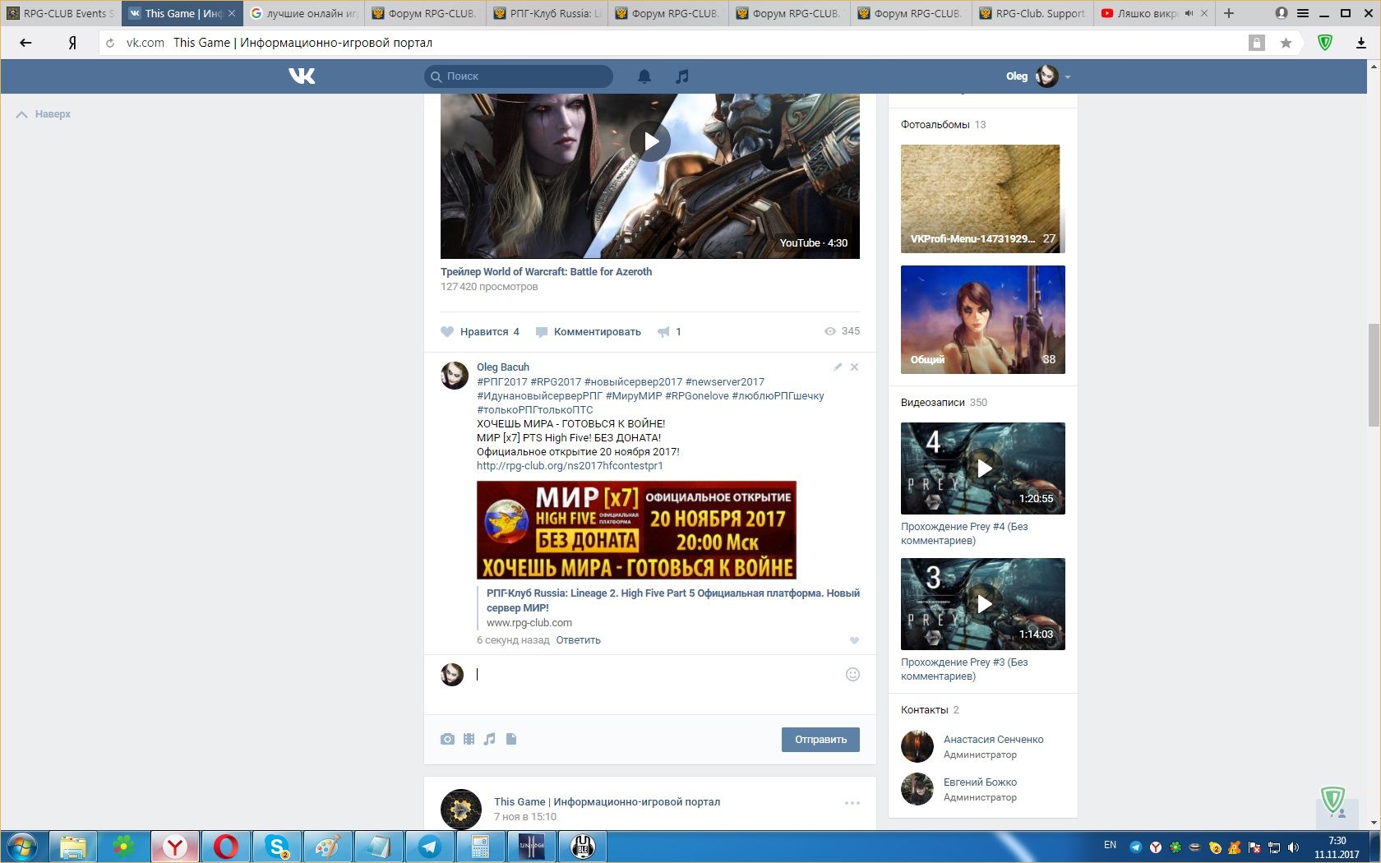This screenshot has width=1381, height=863.
Task: Open post options three-dot menu
Action: point(852,803)
